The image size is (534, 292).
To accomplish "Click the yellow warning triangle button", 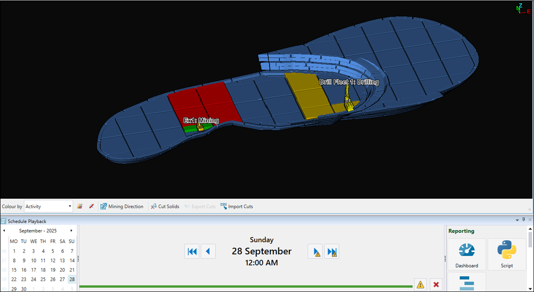I will coord(420,285).
